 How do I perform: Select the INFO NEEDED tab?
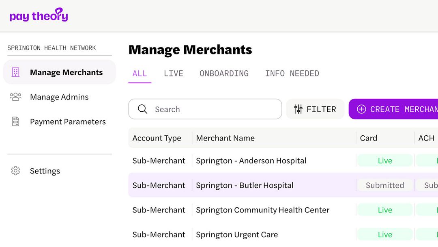[292, 73]
